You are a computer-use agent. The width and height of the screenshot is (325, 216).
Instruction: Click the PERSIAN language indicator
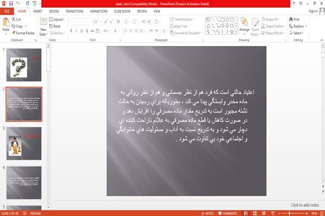coord(35,213)
